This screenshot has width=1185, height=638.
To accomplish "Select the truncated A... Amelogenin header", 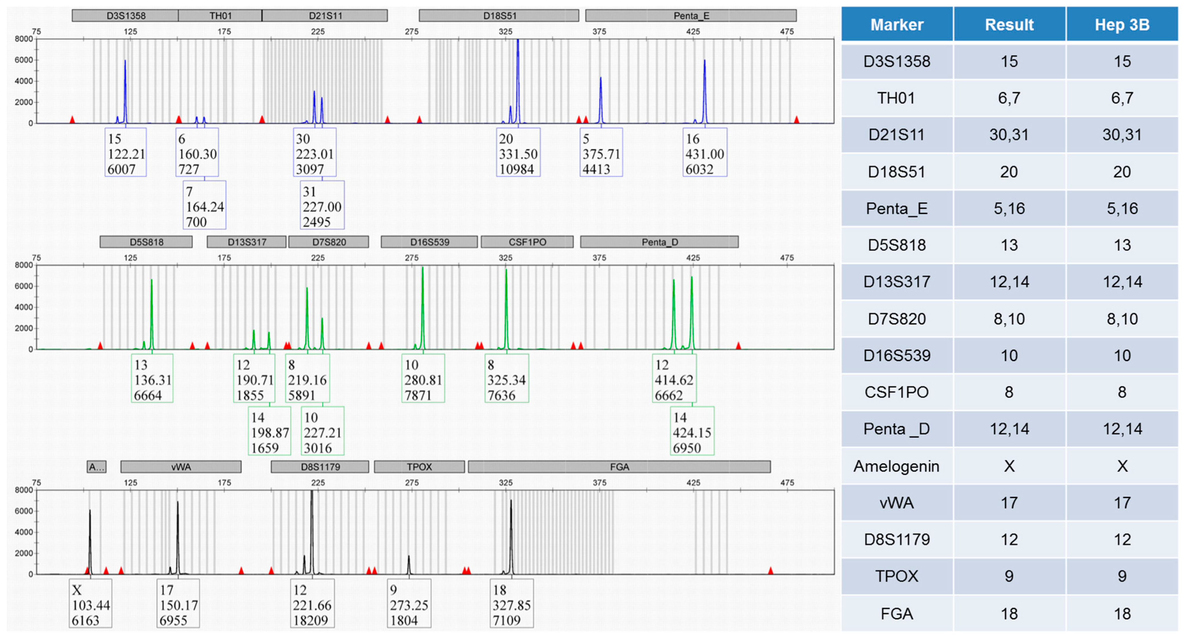I will point(97,467).
